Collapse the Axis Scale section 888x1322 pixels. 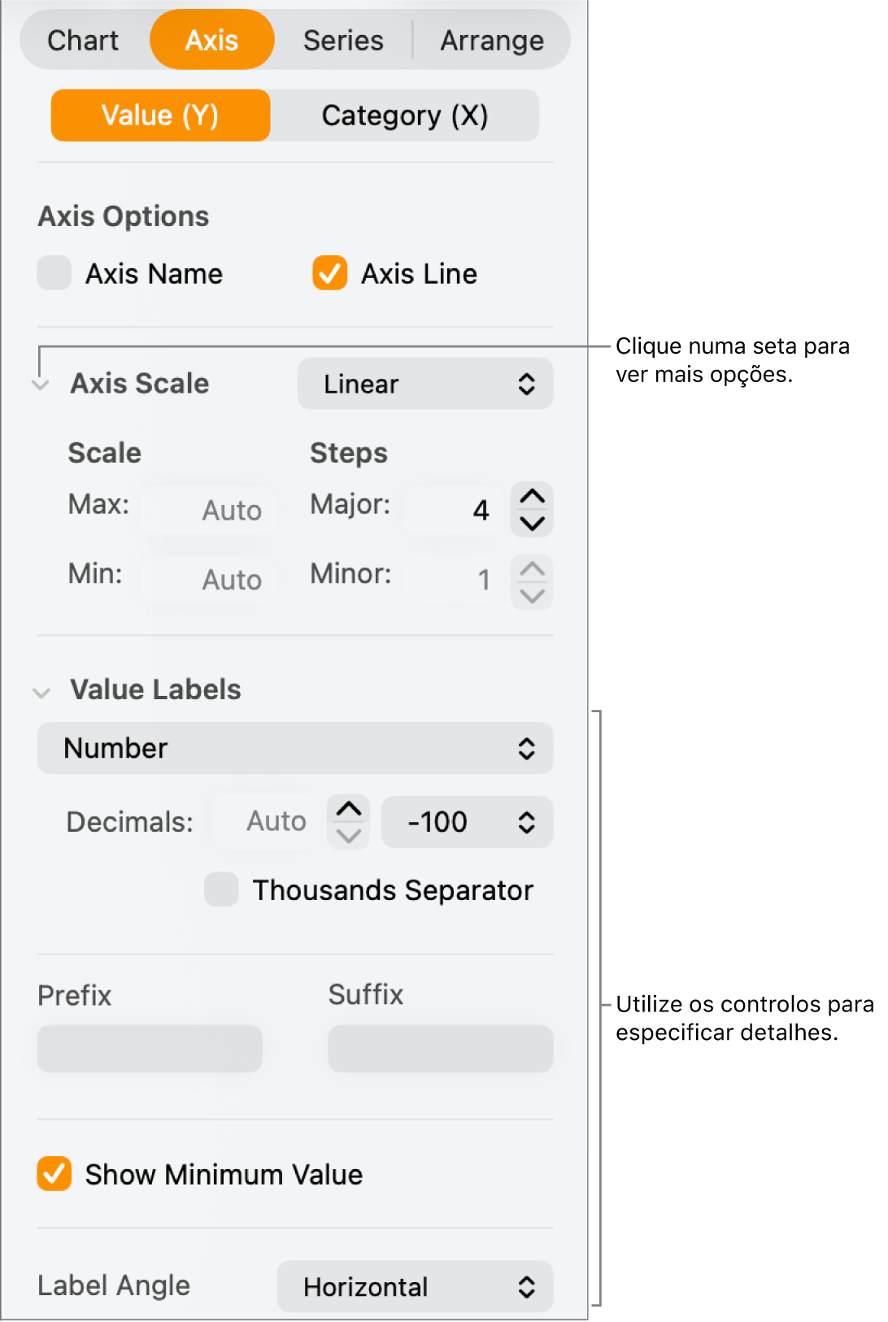point(41,385)
